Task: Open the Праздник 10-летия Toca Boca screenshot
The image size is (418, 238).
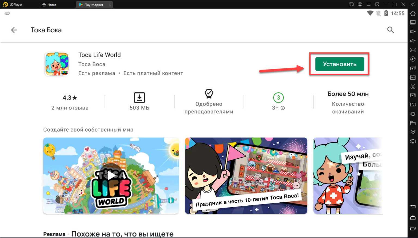Action: (x=246, y=176)
